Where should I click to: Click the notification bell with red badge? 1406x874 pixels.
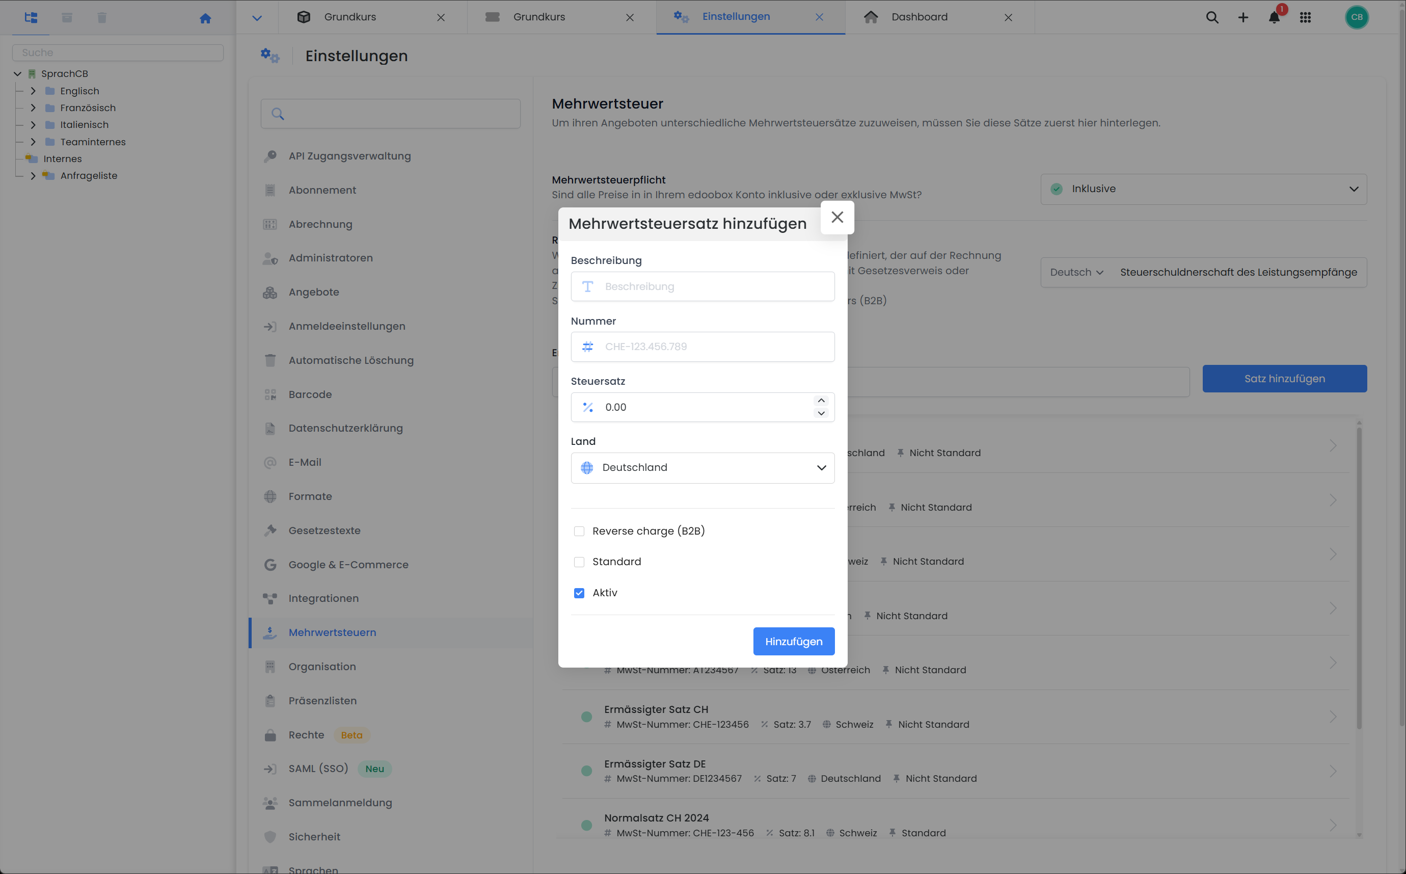pyautogui.click(x=1274, y=17)
